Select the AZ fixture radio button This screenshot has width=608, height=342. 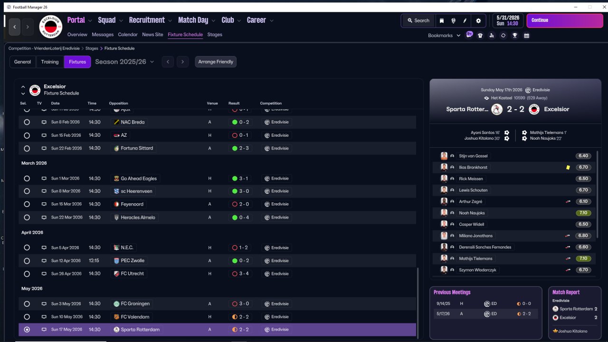click(27, 135)
